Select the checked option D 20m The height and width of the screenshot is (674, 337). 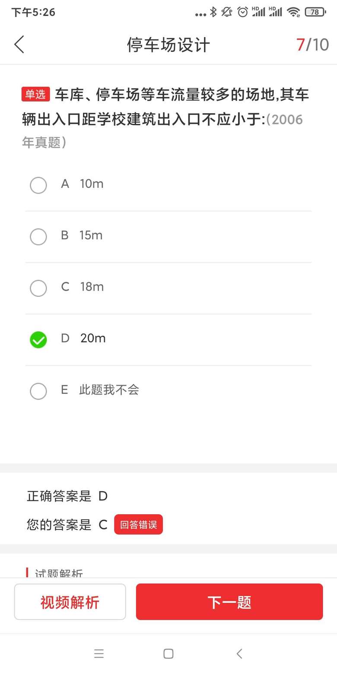[x=38, y=340]
